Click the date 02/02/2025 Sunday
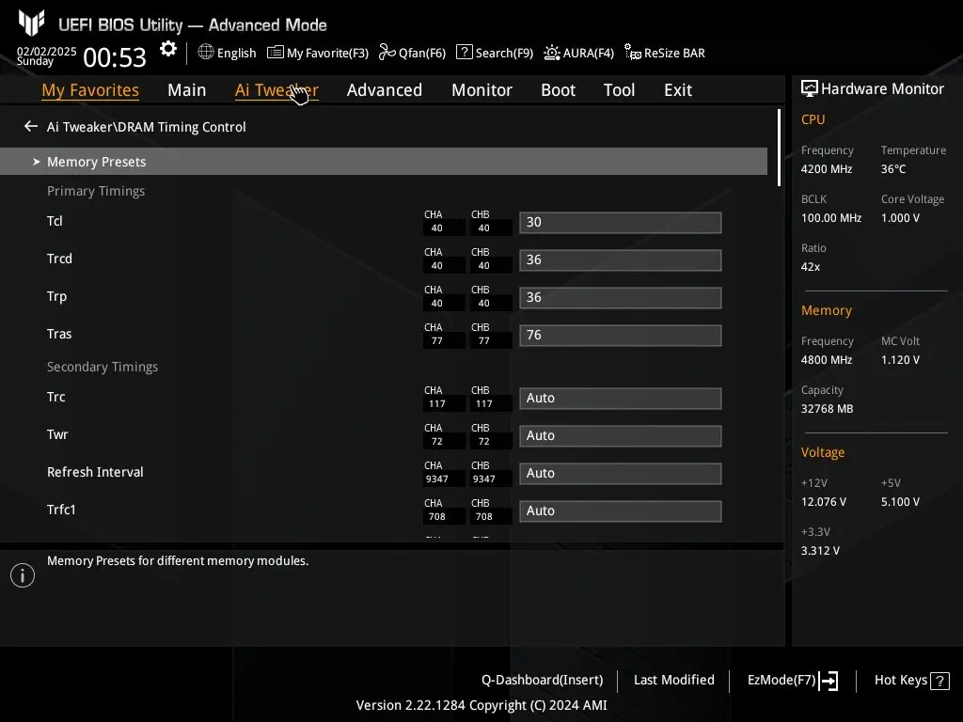Image resolution: width=963 pixels, height=722 pixels. [46, 55]
